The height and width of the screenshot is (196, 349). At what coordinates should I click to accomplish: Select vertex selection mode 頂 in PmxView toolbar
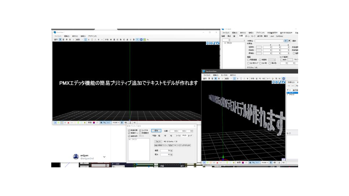(x=61, y=40)
